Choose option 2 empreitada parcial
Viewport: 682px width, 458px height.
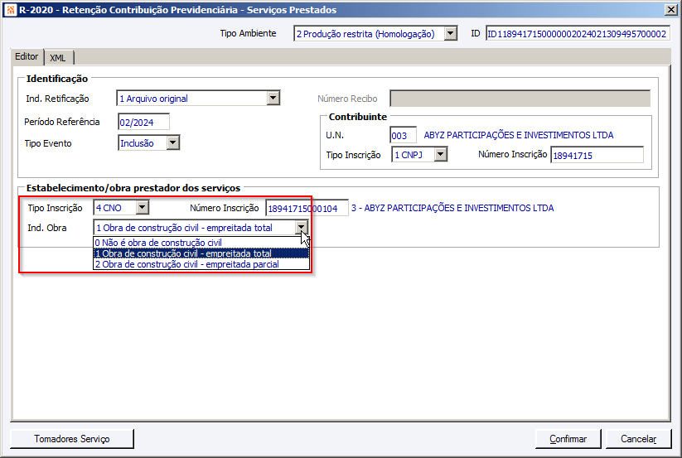[x=201, y=264]
